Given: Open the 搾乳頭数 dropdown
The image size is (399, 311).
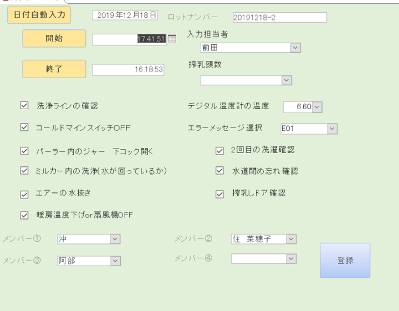Looking at the screenshot, I should click(x=286, y=80).
